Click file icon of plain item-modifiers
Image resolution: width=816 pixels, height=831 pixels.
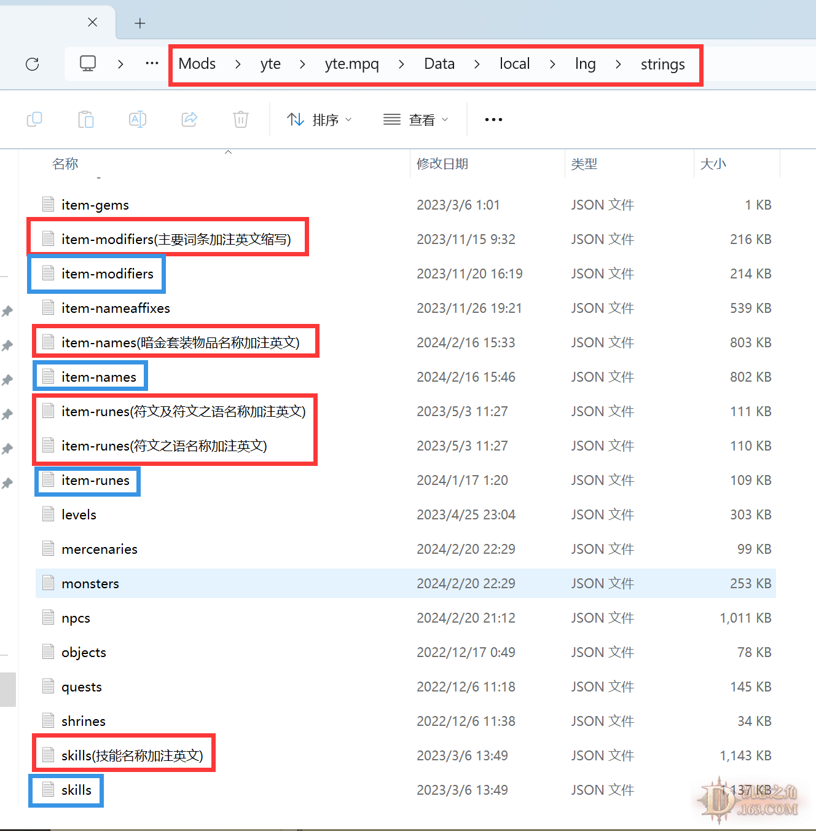(x=49, y=273)
